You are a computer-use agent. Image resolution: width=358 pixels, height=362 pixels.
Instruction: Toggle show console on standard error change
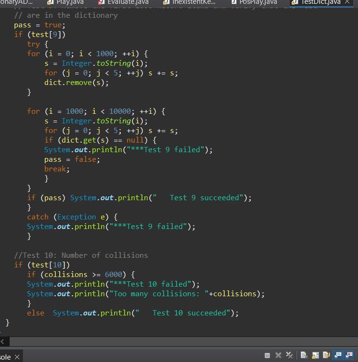pos(349,355)
